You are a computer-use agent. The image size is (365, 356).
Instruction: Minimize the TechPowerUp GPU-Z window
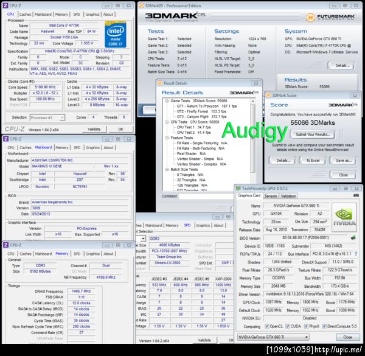[x=335, y=188]
